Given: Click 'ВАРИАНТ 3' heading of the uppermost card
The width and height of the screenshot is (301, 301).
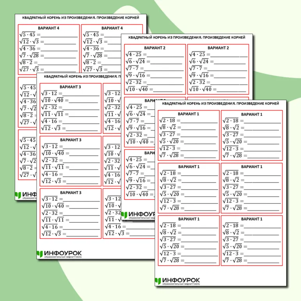Looking at the screenshot, I should (70, 87).
